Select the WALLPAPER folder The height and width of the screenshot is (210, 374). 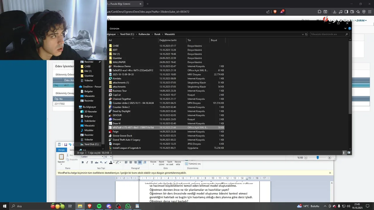click(x=119, y=62)
